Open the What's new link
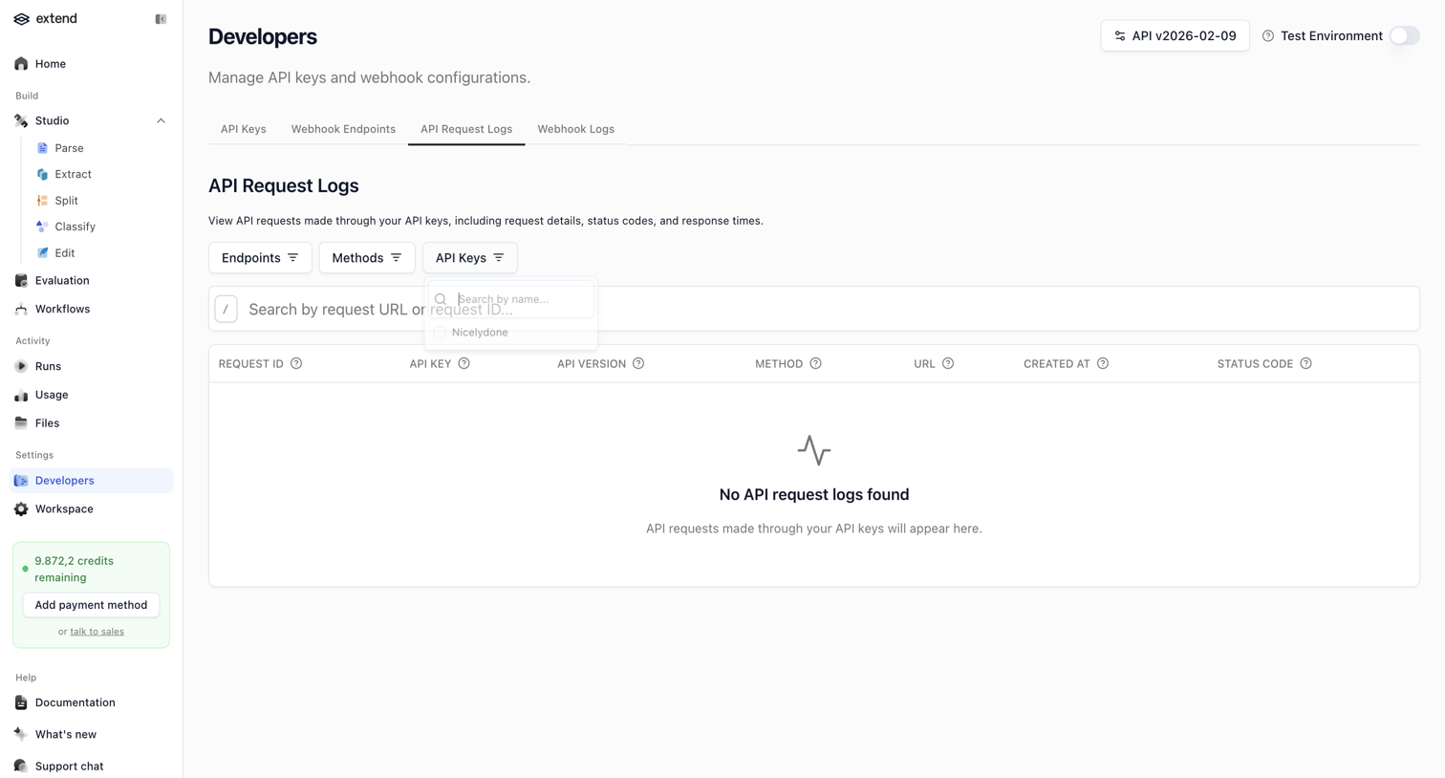The height and width of the screenshot is (778, 1445). coord(91,734)
